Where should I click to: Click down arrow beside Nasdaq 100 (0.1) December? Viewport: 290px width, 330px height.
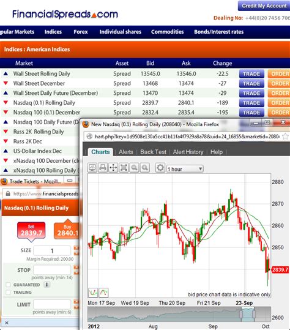click(6, 113)
